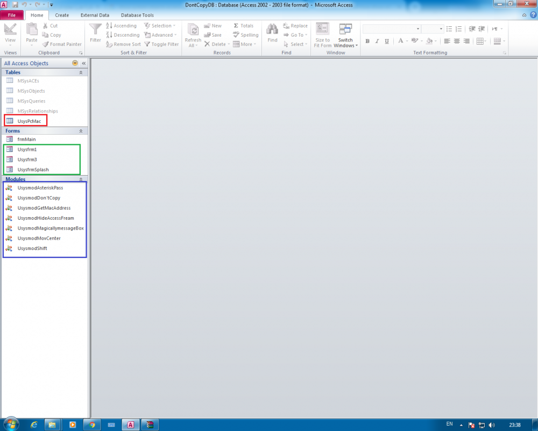Screen dimensions: 538x431
Task: Select the UsysmodGetMacAddress module
Action: pyautogui.click(x=45, y=208)
